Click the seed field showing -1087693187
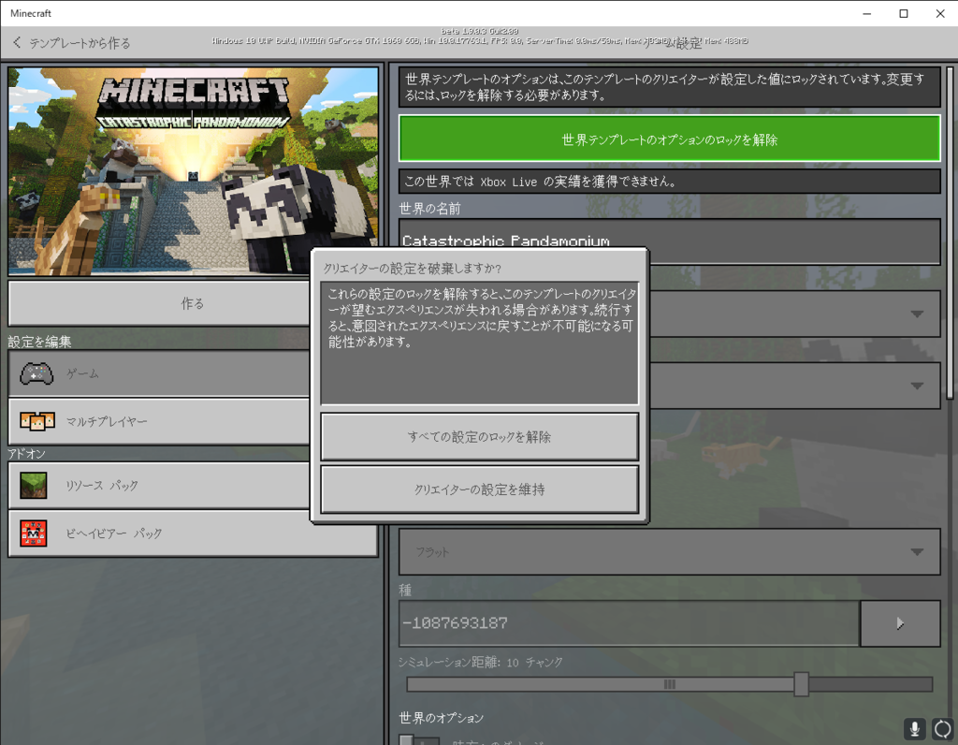Image resolution: width=958 pixels, height=745 pixels. coord(630,623)
